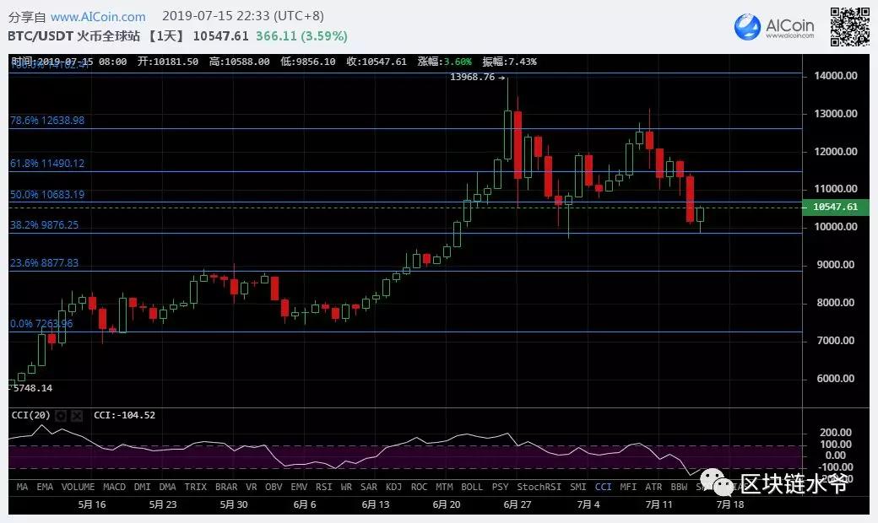Choose the SAR indicator tab
Image resolution: width=878 pixels, height=523 pixels.
click(x=369, y=487)
